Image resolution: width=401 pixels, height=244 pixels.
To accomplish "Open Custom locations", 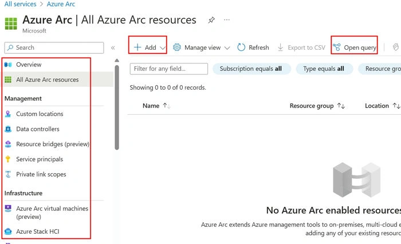I will (40, 114).
